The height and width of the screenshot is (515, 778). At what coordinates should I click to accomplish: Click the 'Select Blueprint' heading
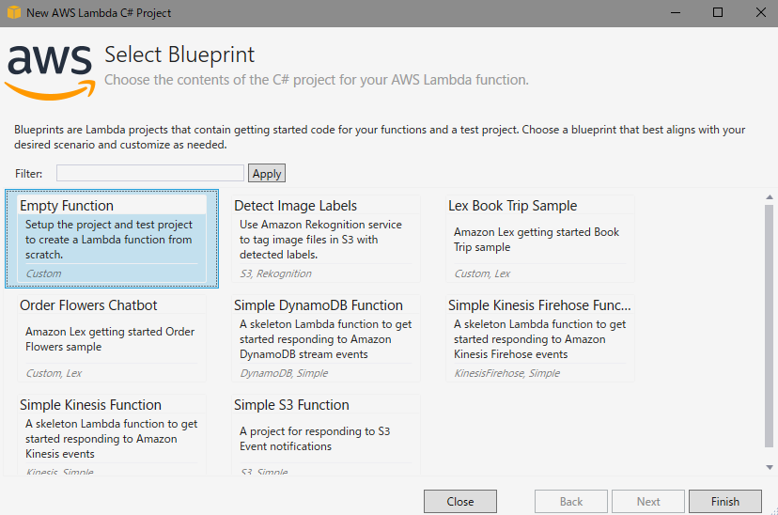(179, 55)
